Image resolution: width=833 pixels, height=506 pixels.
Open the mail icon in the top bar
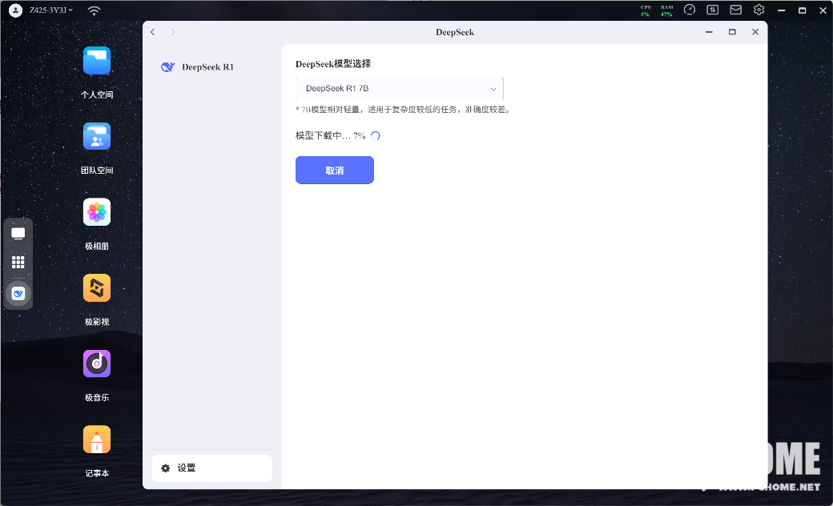point(735,10)
